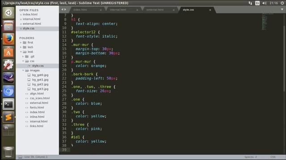Open align.html in sidebar

[37, 94]
